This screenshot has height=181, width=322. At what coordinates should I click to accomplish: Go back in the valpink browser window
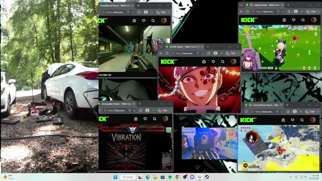click(241, 12)
